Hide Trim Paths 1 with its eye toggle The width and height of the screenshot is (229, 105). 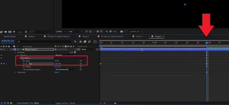click(x=1, y=58)
